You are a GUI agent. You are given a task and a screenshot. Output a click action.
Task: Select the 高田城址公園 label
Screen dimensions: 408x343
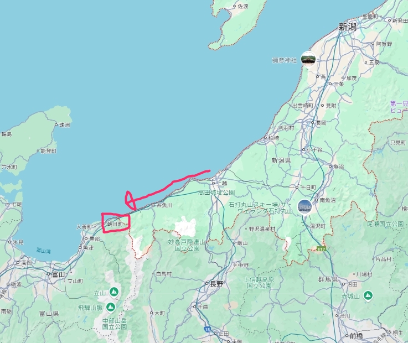216,193
